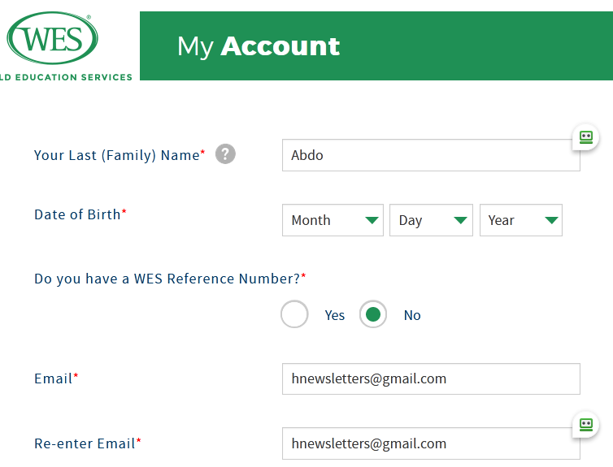
Task: Expand the Year dropdown
Action: (x=521, y=220)
